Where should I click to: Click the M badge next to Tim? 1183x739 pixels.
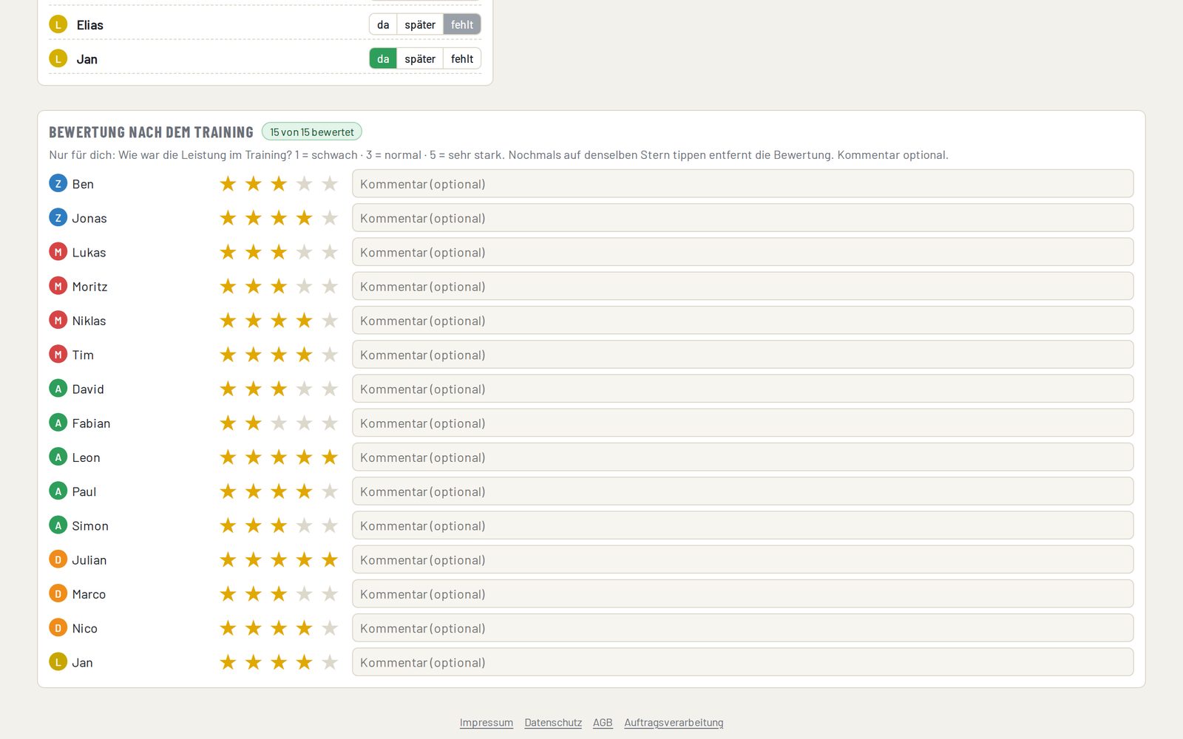(58, 355)
